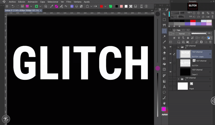Click the Undo arrow in command bar

pyautogui.click(x=13, y=6)
